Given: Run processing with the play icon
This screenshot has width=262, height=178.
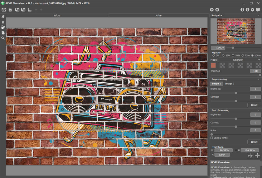Looking at the screenshot, I should pyautogui.click(x=212, y=10).
